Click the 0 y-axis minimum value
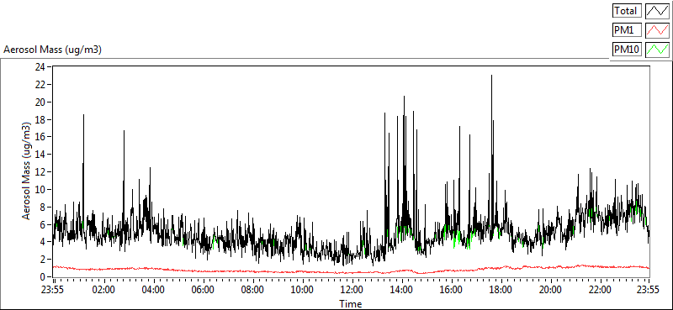Image resolution: width=673 pixels, height=310 pixels. 43,277
